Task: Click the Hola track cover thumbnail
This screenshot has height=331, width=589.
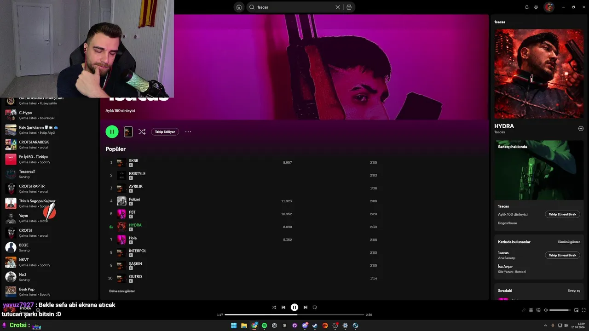Action: (x=121, y=240)
